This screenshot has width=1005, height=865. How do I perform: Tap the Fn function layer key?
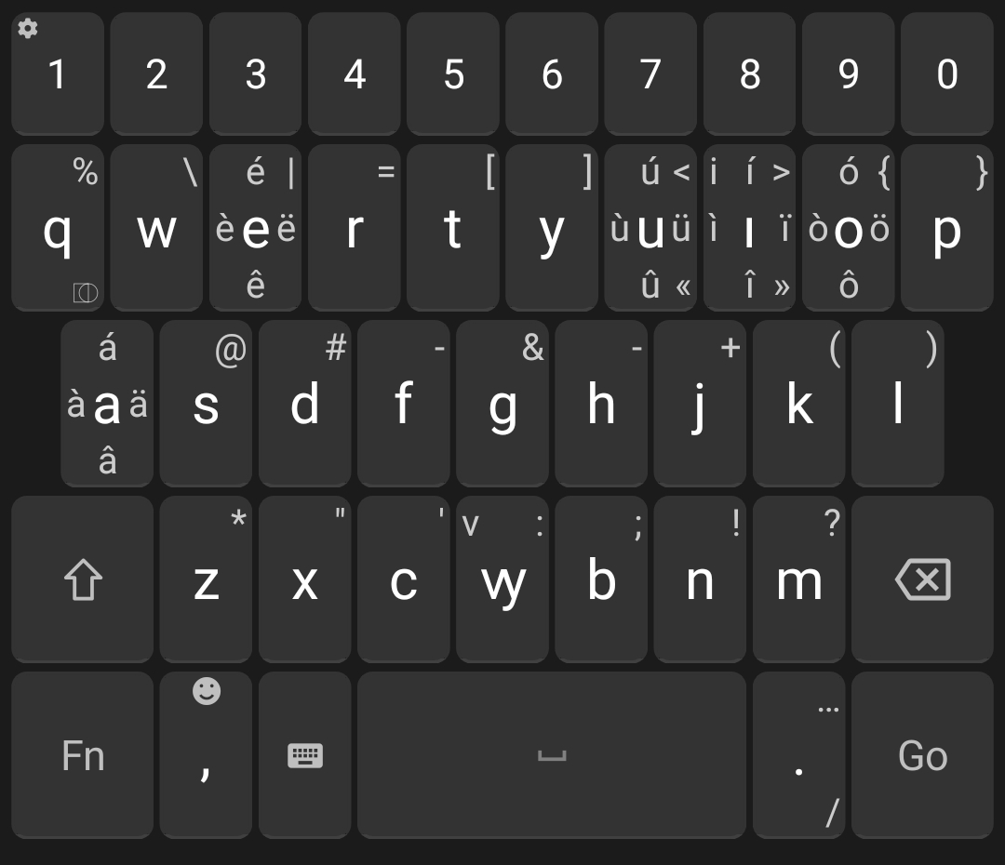click(83, 755)
